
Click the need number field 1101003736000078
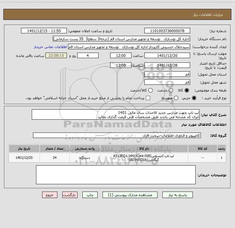pyautogui.click(x=167, y=31)
